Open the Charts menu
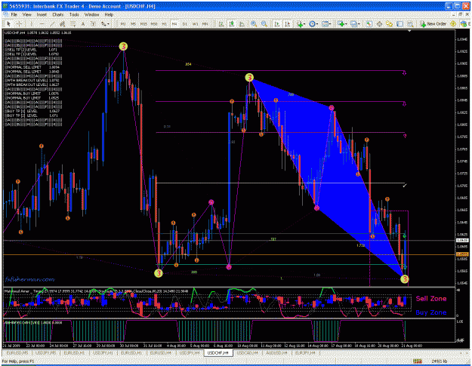Screen dimensions: 472x366 click(58, 14)
